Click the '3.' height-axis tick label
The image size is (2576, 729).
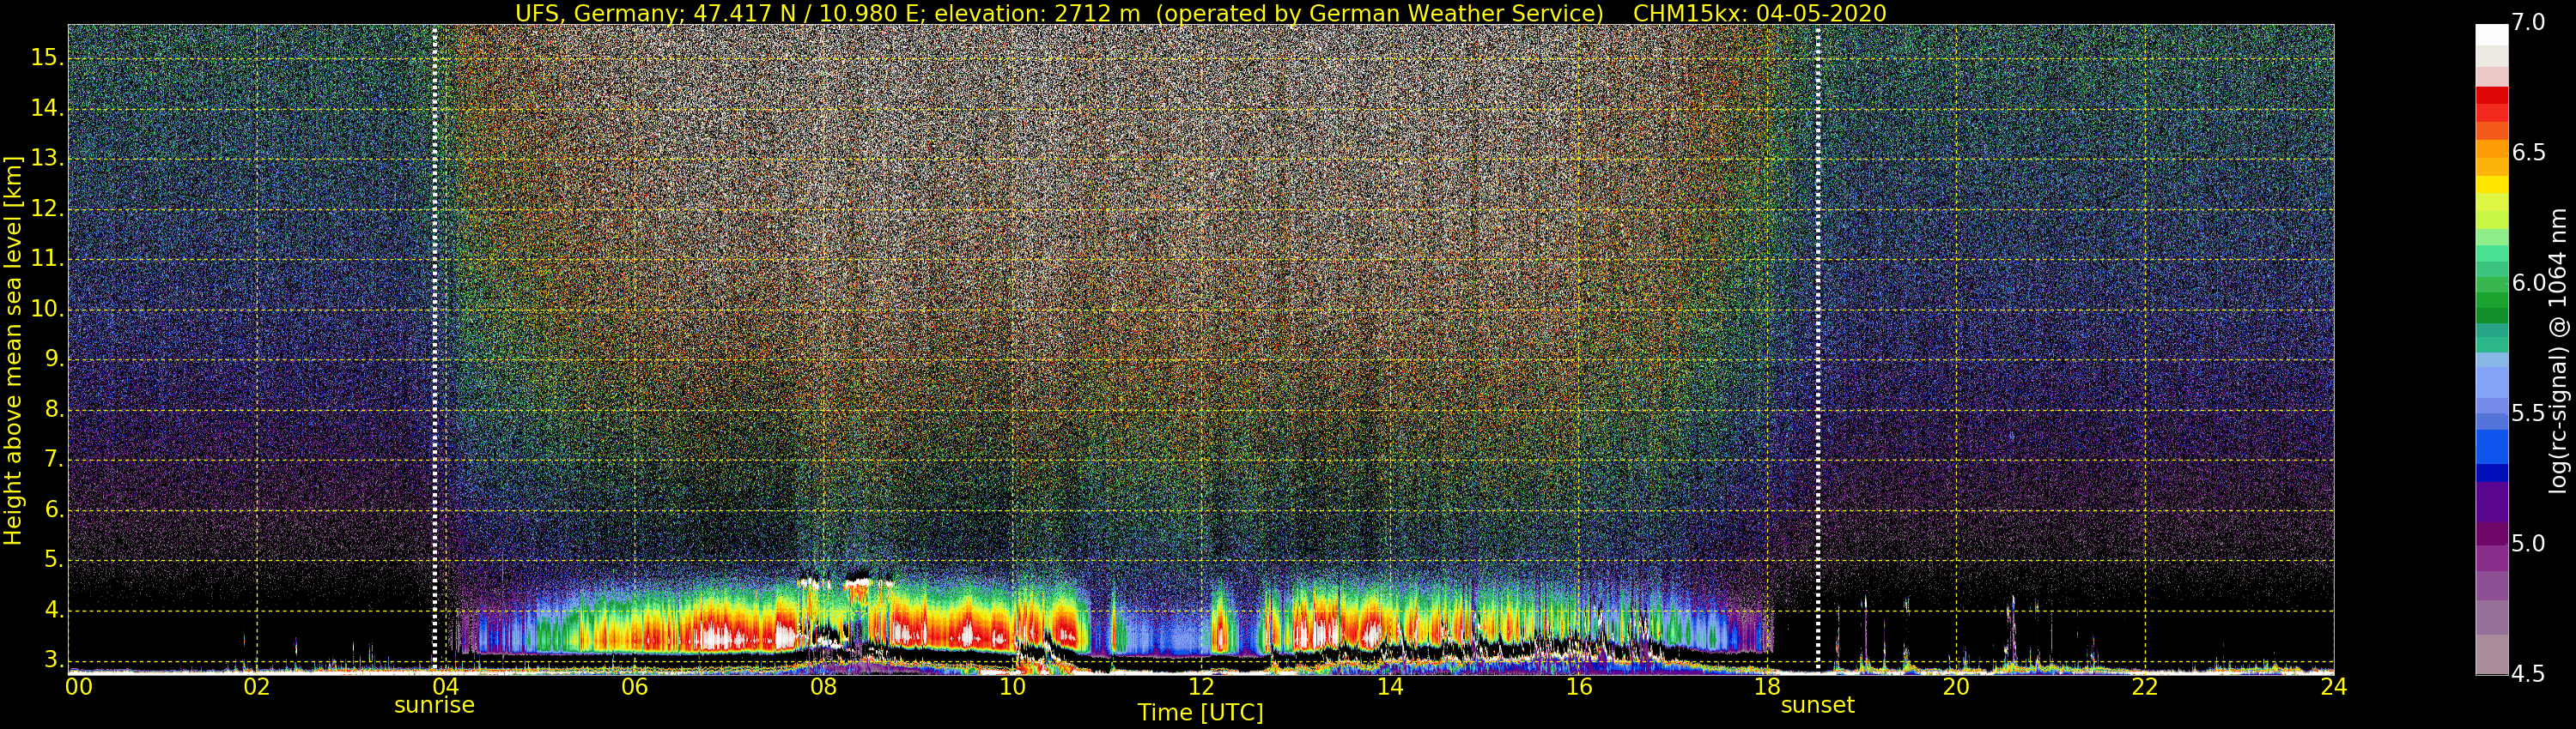tap(54, 660)
